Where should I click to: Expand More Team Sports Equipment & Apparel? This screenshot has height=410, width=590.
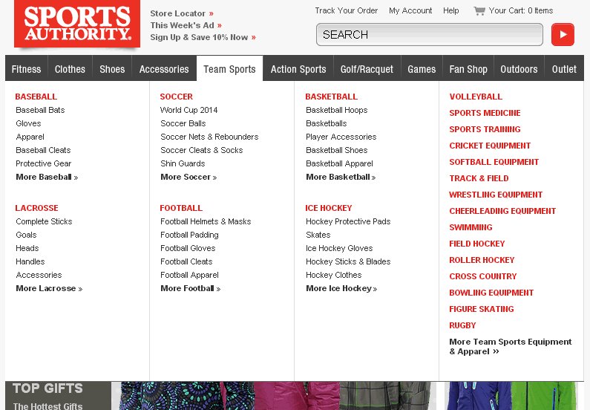tap(511, 347)
